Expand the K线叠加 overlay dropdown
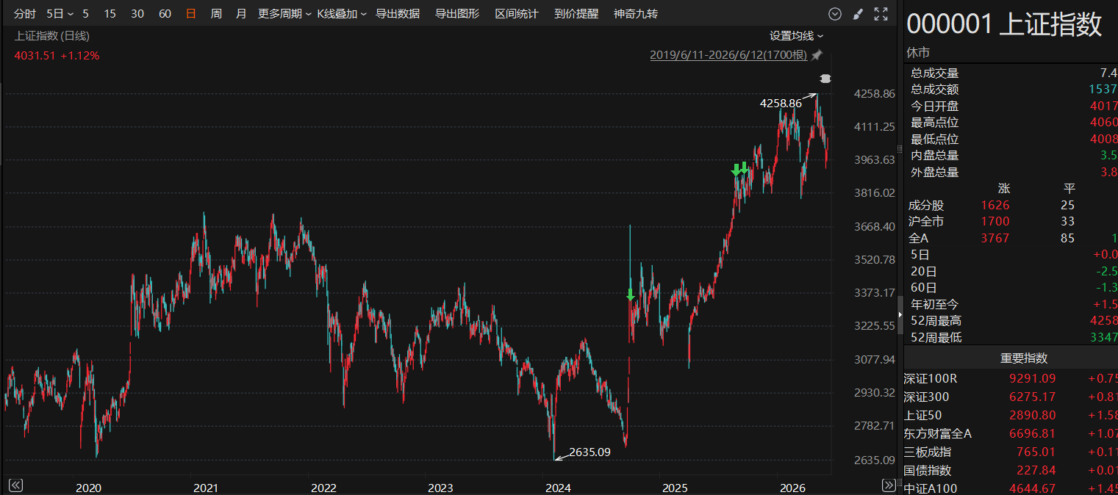Image resolution: width=1118 pixels, height=495 pixels. pyautogui.click(x=341, y=14)
